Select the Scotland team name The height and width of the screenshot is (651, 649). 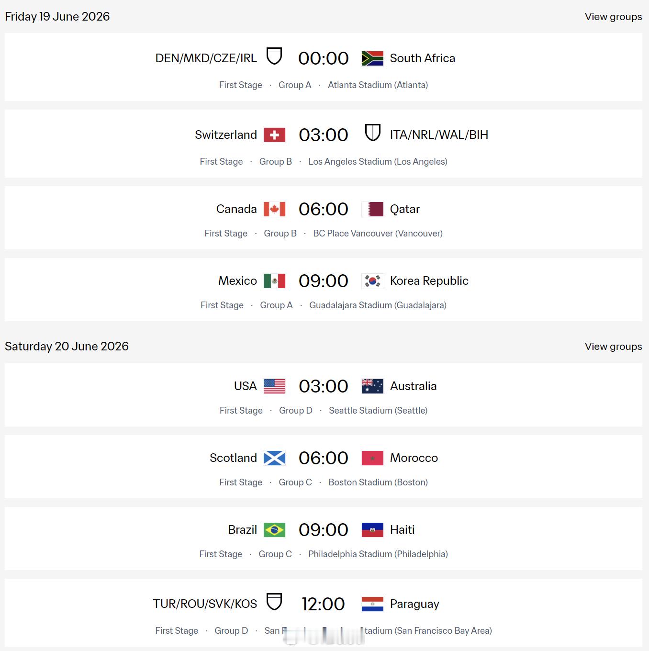[233, 458]
